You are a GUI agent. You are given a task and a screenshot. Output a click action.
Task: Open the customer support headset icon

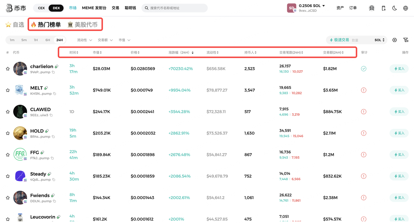point(372,8)
